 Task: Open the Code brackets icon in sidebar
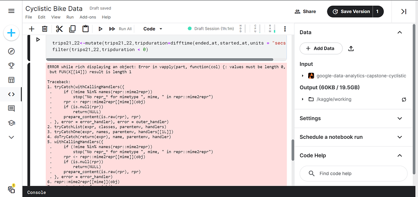pos(11,94)
